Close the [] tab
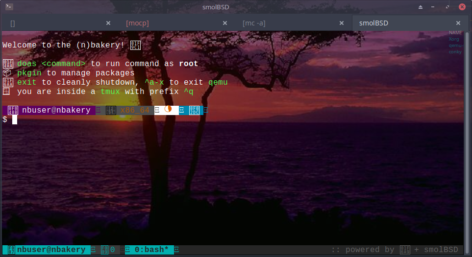Image resolution: width=472 pixels, height=257 pixels. click(x=108, y=23)
